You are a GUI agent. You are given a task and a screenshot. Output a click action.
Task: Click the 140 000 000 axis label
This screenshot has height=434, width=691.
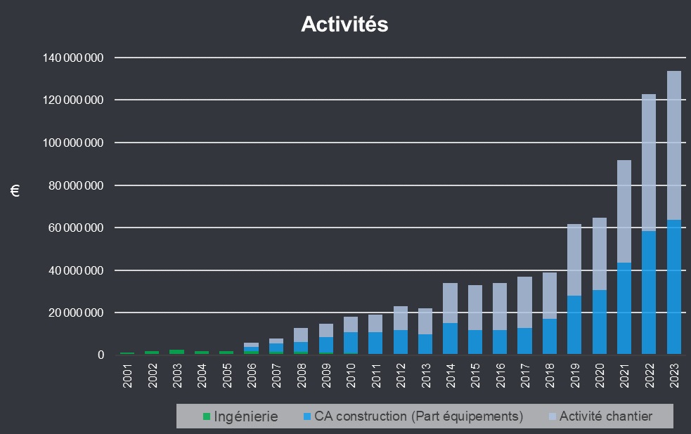click(73, 58)
